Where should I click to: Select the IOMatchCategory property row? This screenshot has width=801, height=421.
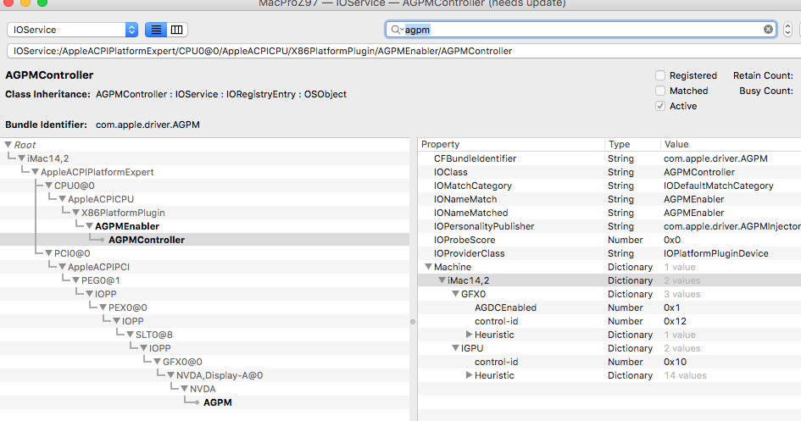click(609, 186)
